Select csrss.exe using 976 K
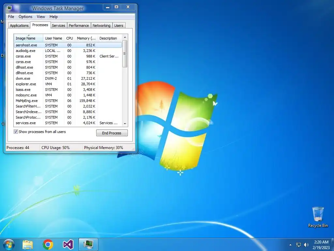The image size is (334, 251). (x=68, y=62)
